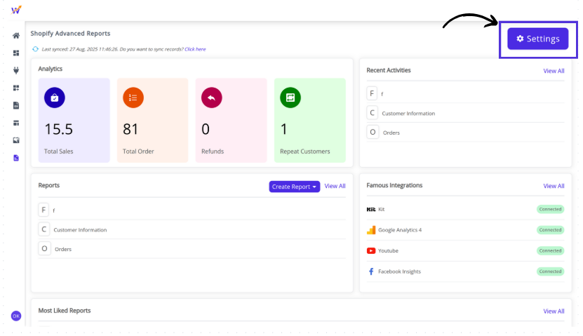Viewport: 583px width, 336px height.
Task: Expand the Create Report dropdown
Action: tap(294, 187)
